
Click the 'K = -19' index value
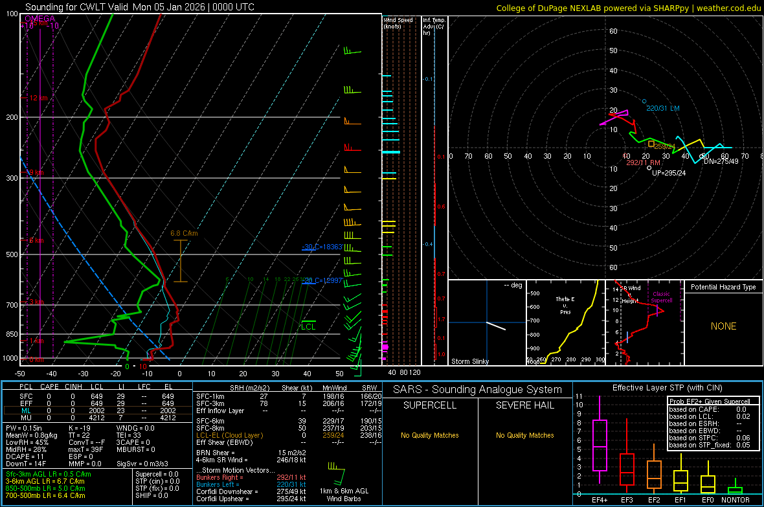80,428
